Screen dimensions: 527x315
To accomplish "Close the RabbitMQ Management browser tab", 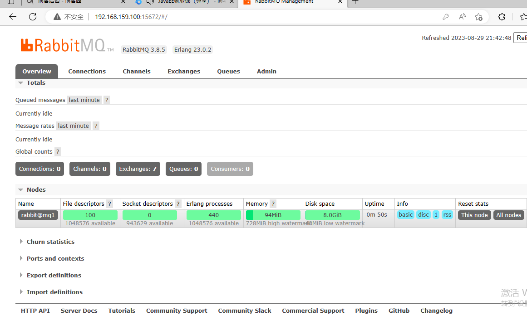I will (340, 2).
